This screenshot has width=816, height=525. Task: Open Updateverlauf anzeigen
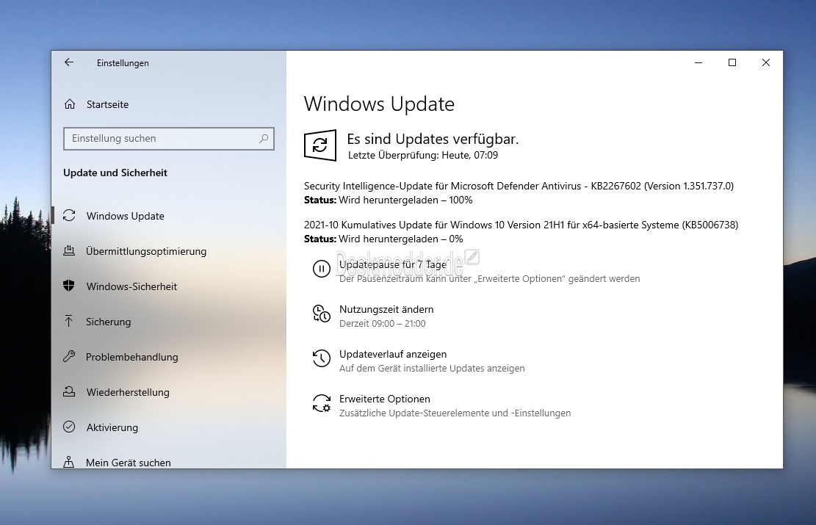393,354
